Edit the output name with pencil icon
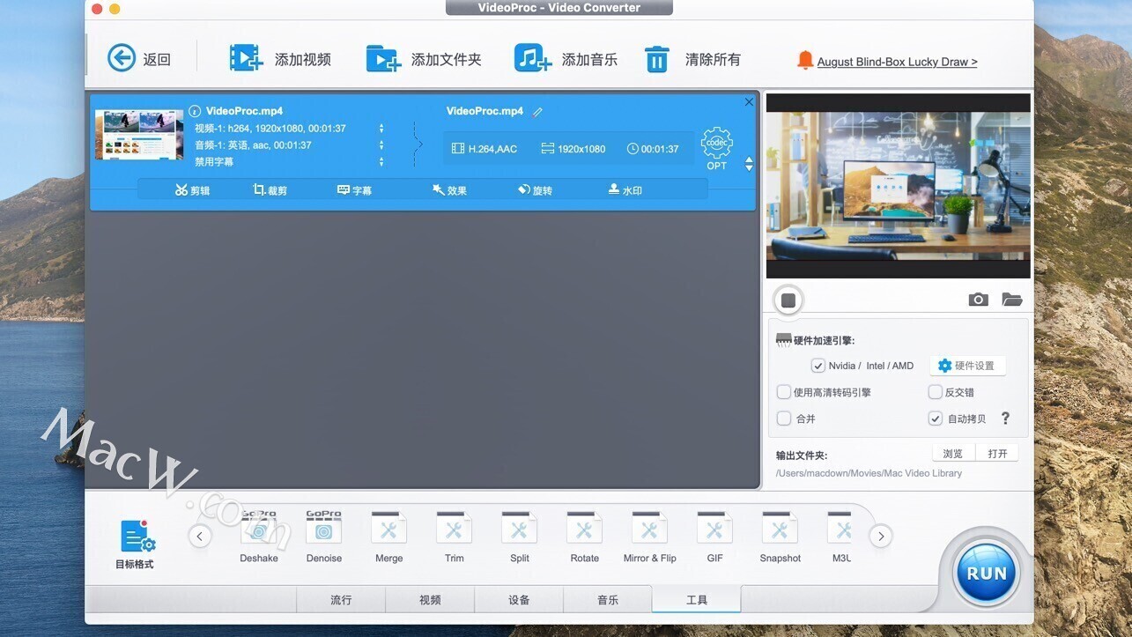The width and height of the screenshot is (1132, 637). pos(537,112)
